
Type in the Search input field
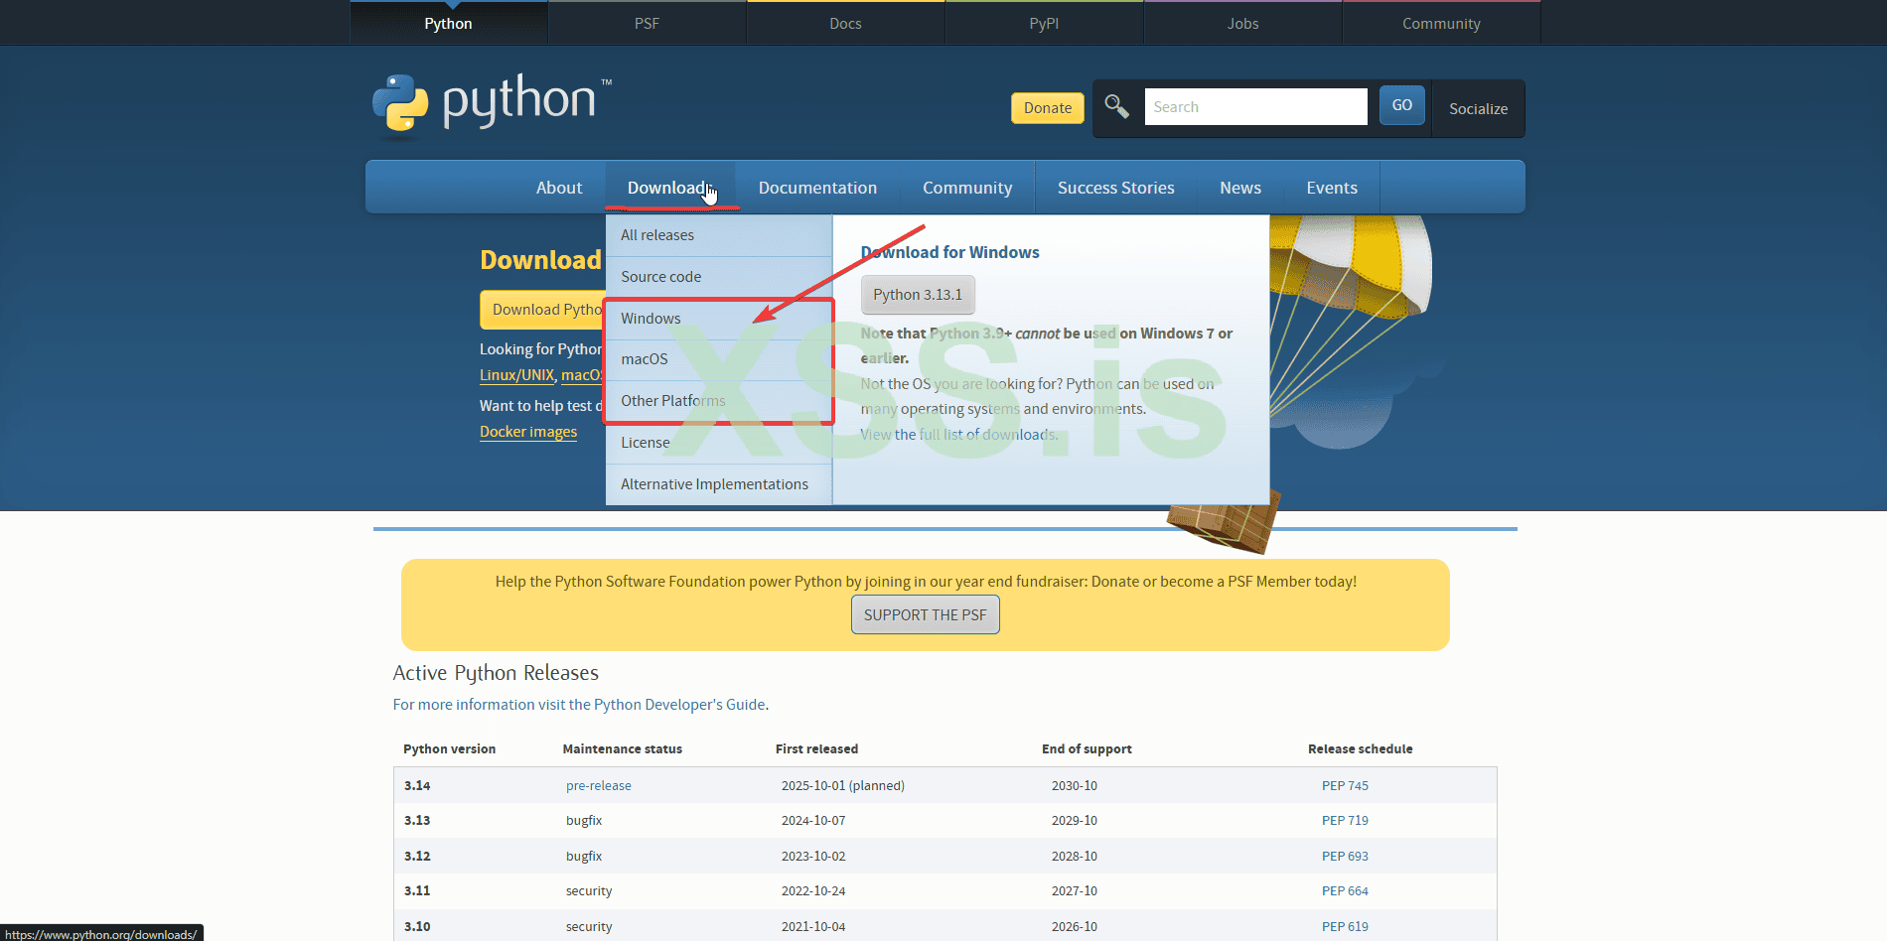[x=1255, y=107]
